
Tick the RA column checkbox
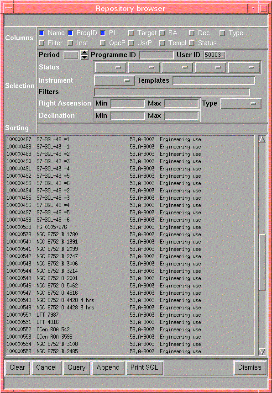pyautogui.click(x=162, y=33)
